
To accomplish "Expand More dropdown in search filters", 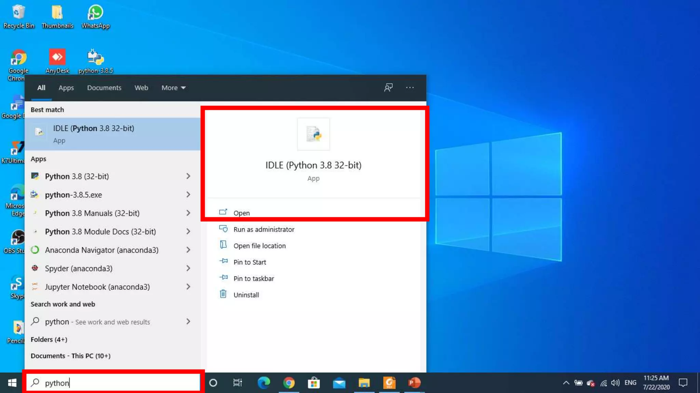I will click(x=173, y=88).
